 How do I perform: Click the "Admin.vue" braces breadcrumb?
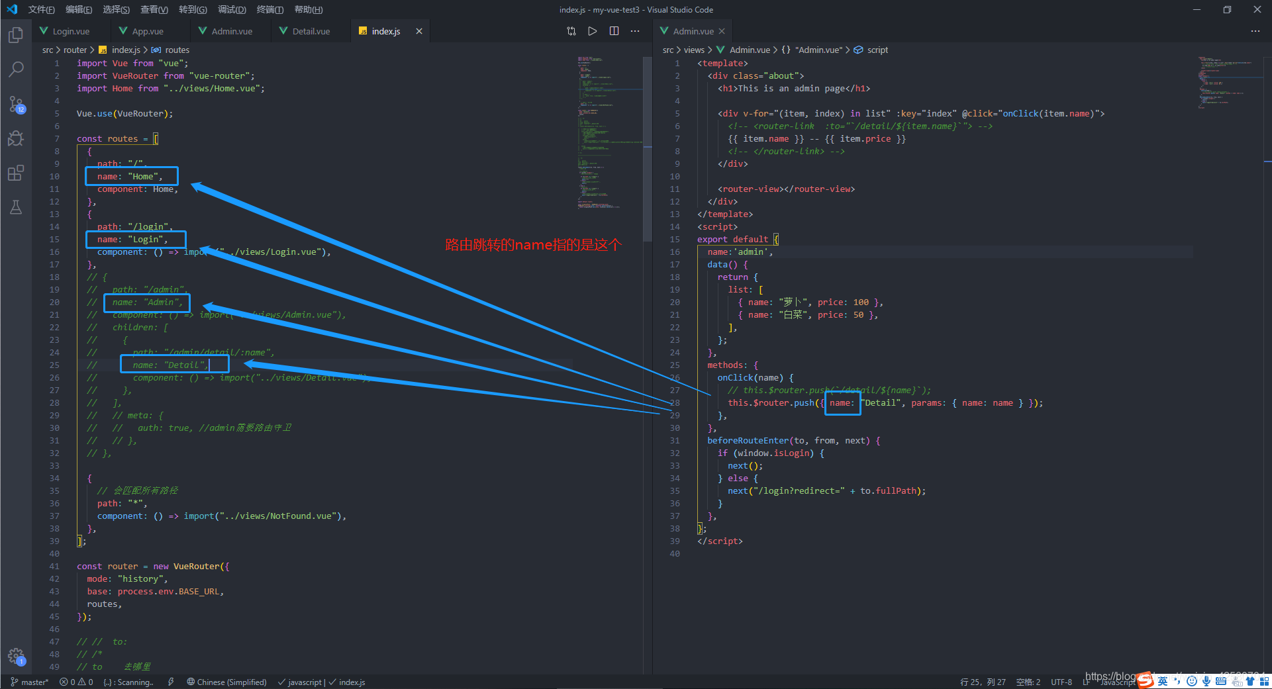pyautogui.click(x=812, y=50)
